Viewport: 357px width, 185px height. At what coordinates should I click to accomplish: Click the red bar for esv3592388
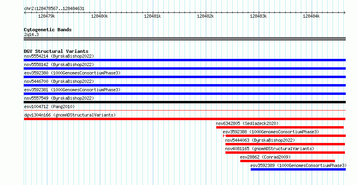pyautogui.click(x=284, y=136)
